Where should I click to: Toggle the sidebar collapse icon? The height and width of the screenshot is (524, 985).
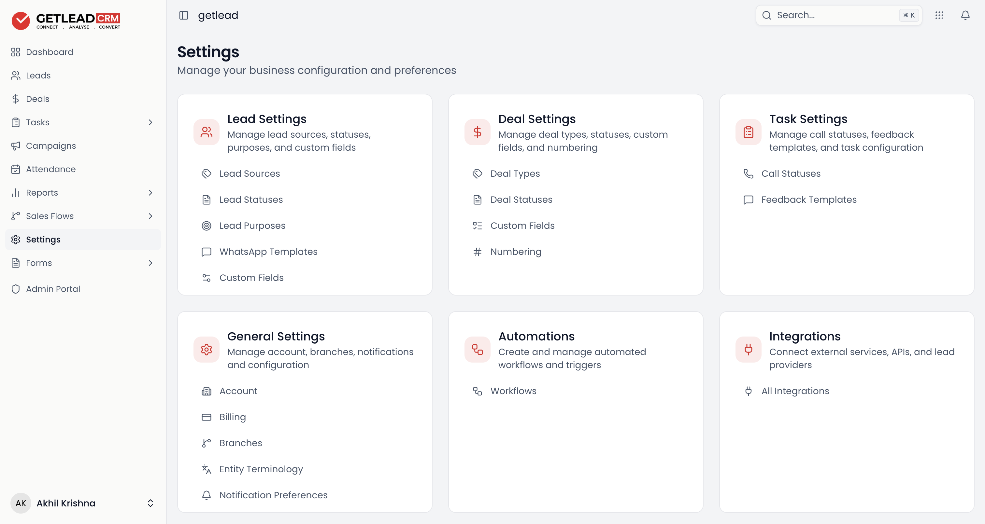[183, 15]
